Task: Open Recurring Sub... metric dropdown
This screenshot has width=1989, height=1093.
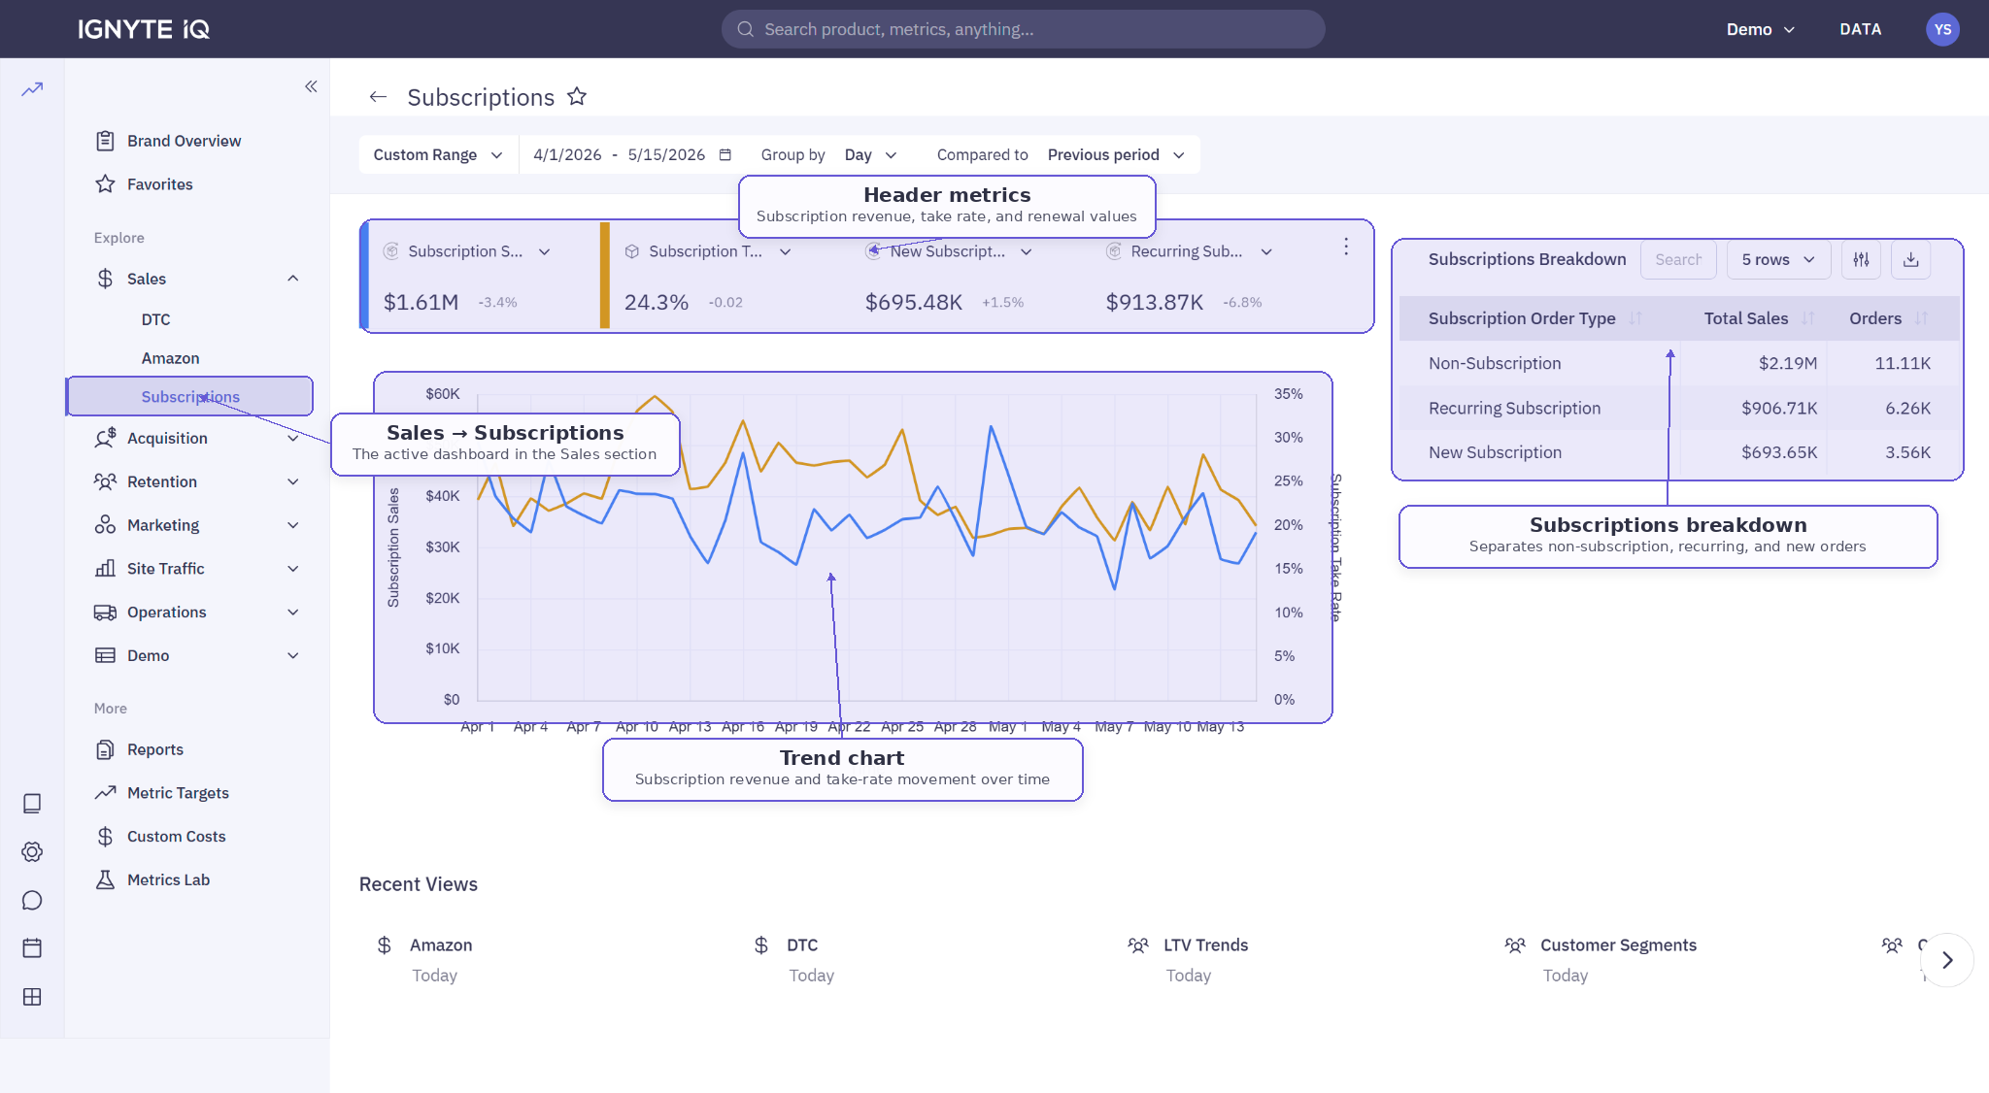Action: coord(1266,251)
